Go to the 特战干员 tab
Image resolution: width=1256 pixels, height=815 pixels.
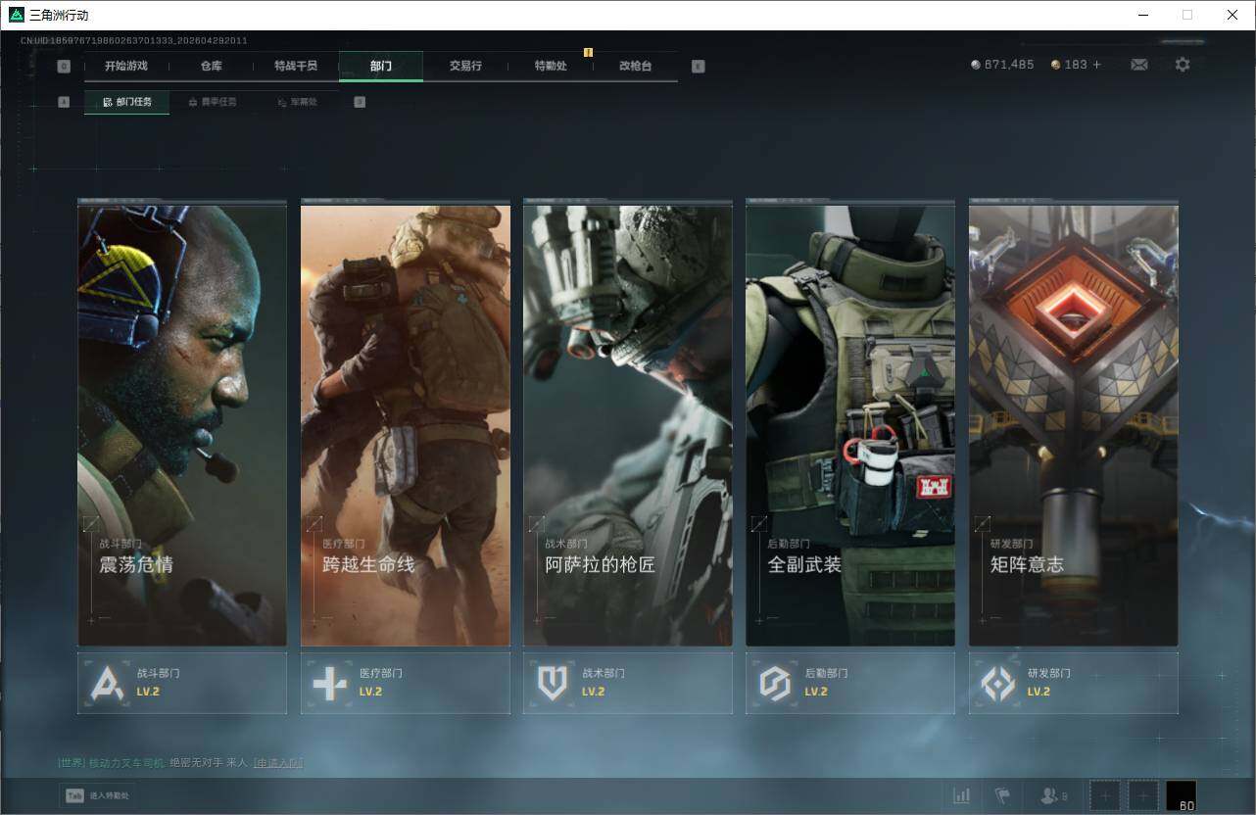coord(296,66)
